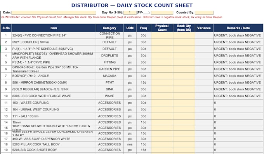Click Book Qty cell for COUPLER 90mm row
This screenshot has width=264, height=154.
[184, 42]
